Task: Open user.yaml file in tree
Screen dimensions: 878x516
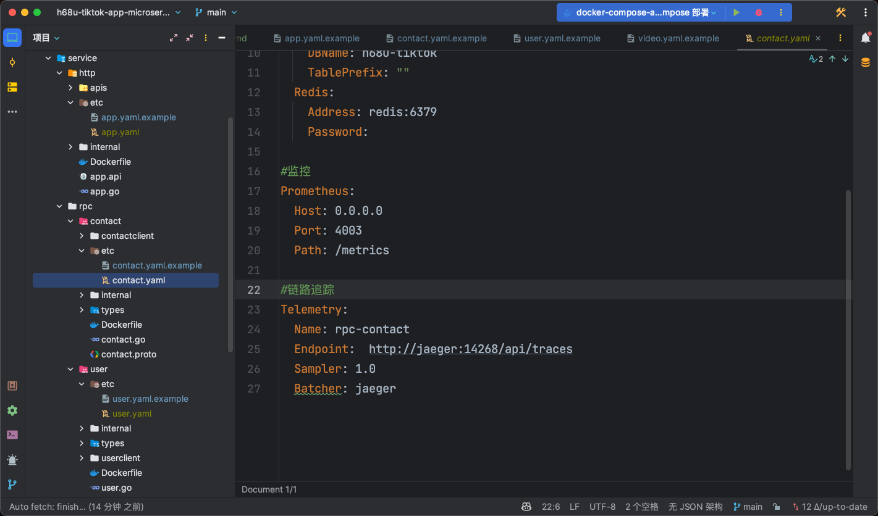Action: tap(132, 414)
